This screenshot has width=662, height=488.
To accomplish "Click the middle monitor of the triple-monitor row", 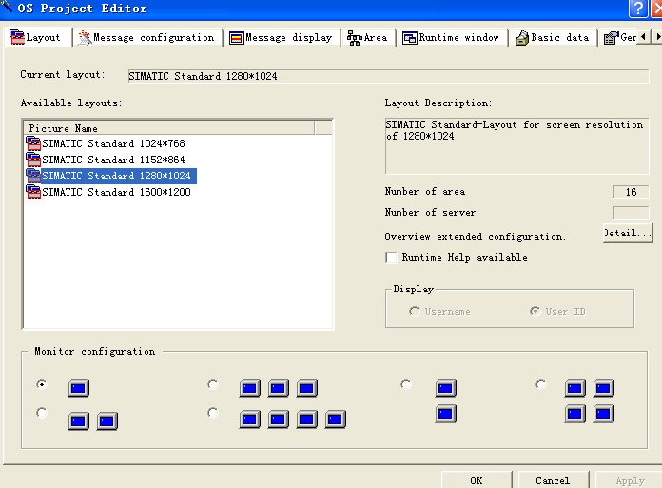I will (x=279, y=388).
